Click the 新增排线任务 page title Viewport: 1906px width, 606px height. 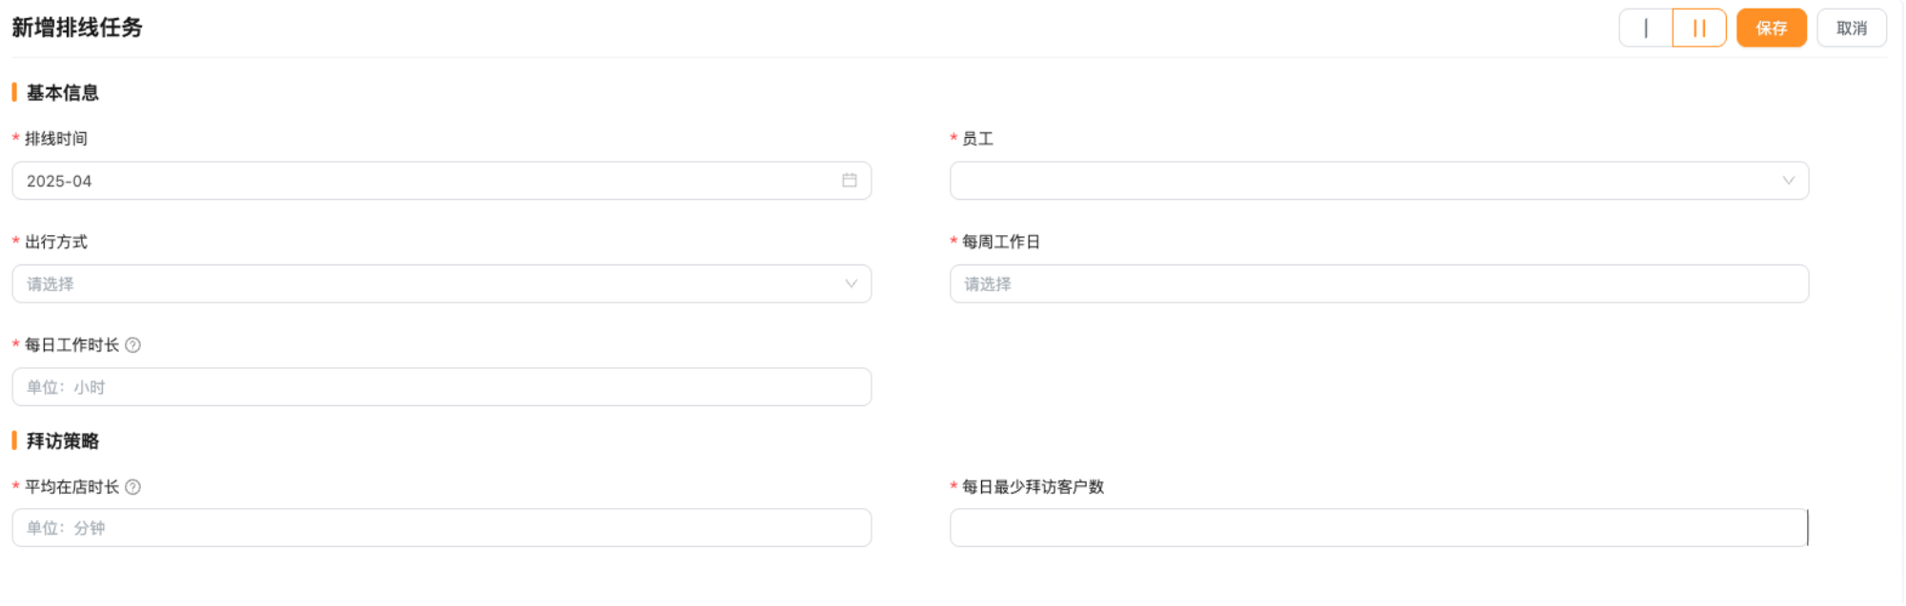(77, 28)
